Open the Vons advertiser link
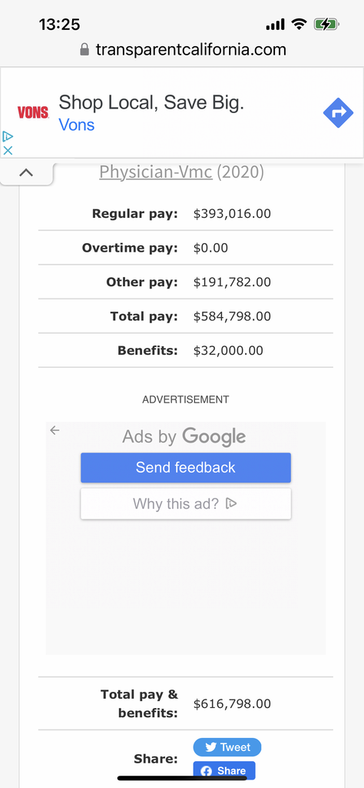 coord(77,125)
